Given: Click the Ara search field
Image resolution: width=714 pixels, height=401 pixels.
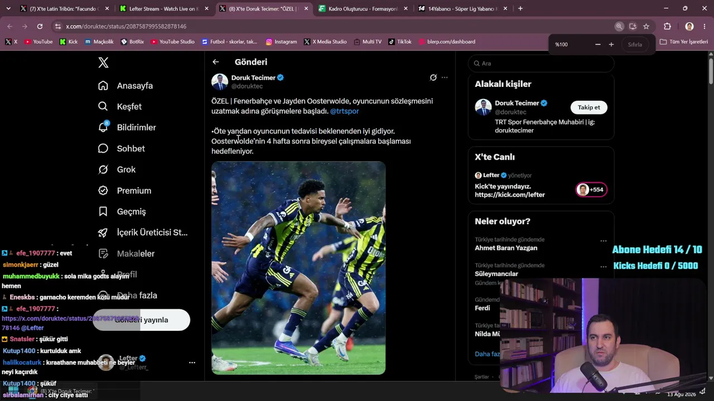Looking at the screenshot, I should click(x=541, y=63).
